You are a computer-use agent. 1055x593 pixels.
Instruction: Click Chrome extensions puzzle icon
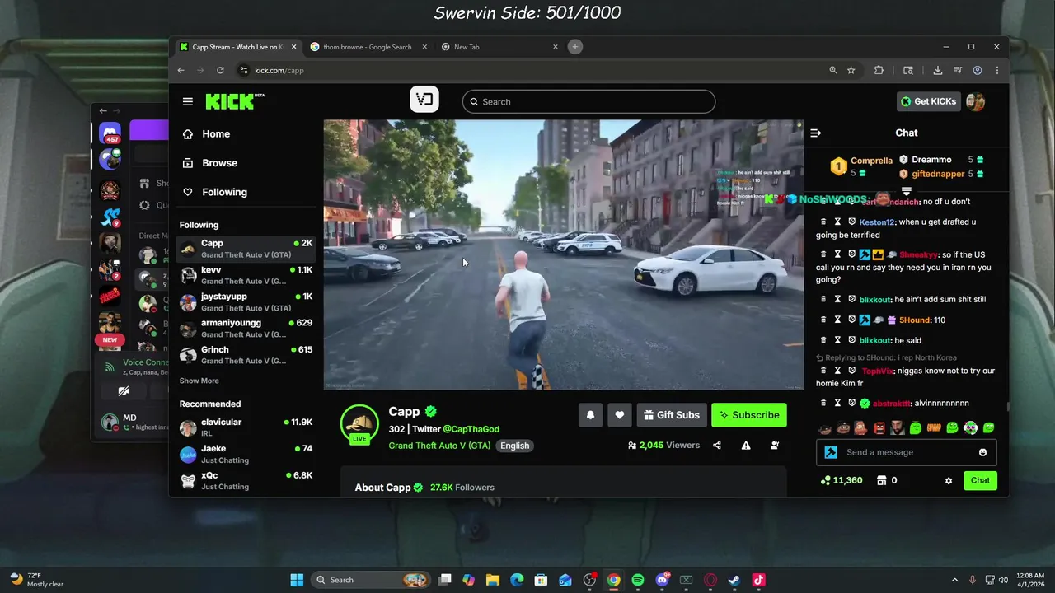point(879,70)
